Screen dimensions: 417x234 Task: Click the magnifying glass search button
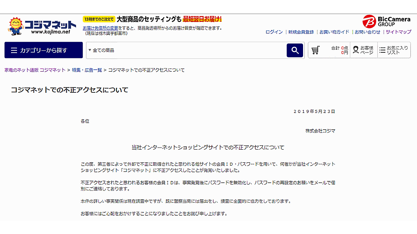point(295,50)
